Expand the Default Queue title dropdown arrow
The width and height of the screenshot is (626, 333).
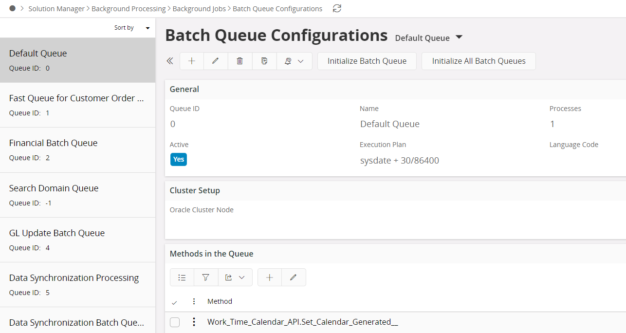(x=459, y=37)
